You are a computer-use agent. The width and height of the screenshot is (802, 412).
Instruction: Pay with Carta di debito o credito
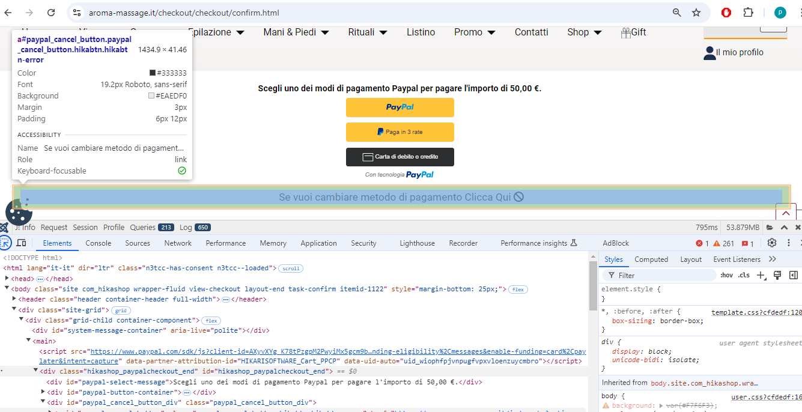(400, 157)
